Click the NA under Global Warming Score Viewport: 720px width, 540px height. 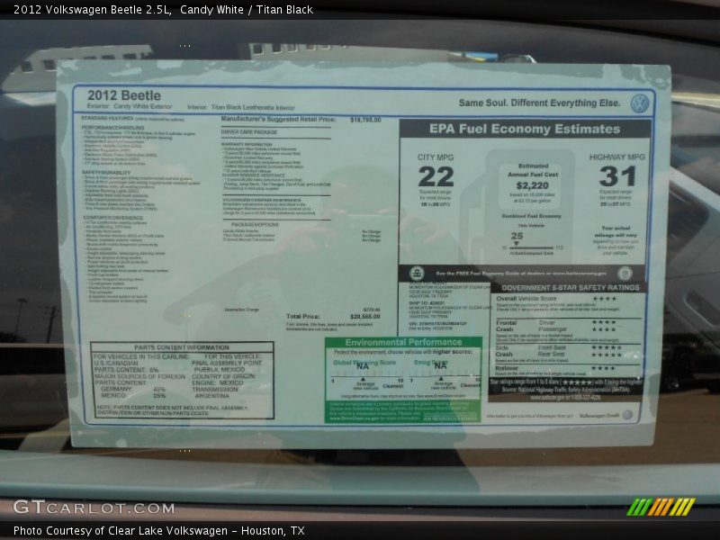(x=363, y=366)
